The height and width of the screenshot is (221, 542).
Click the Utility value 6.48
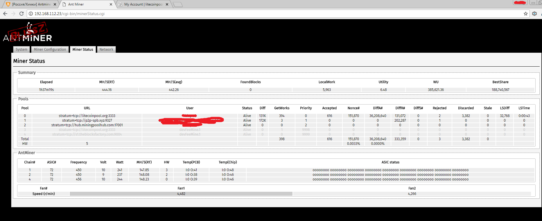click(x=383, y=90)
